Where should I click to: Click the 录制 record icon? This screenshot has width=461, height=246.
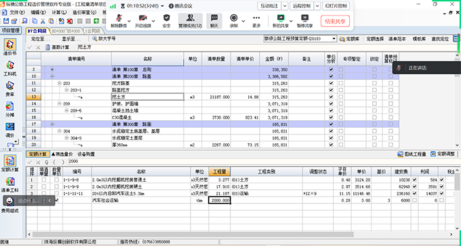coord(234,20)
